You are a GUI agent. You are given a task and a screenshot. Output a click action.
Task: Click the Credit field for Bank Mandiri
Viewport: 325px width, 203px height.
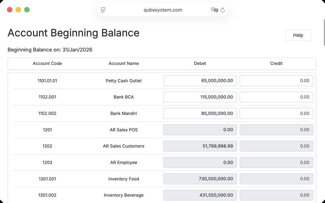pos(277,113)
